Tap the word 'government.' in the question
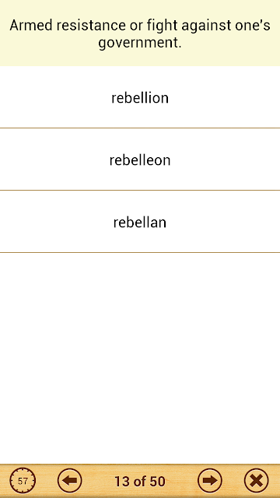Image resolution: width=280 pixels, height=498 pixels. pyautogui.click(x=140, y=43)
